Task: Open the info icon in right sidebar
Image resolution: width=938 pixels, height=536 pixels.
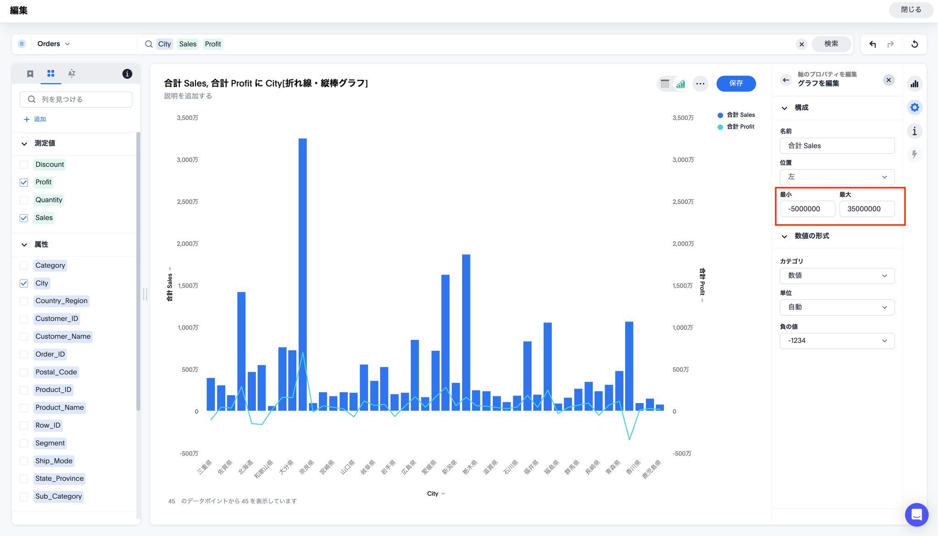Action: coord(915,131)
